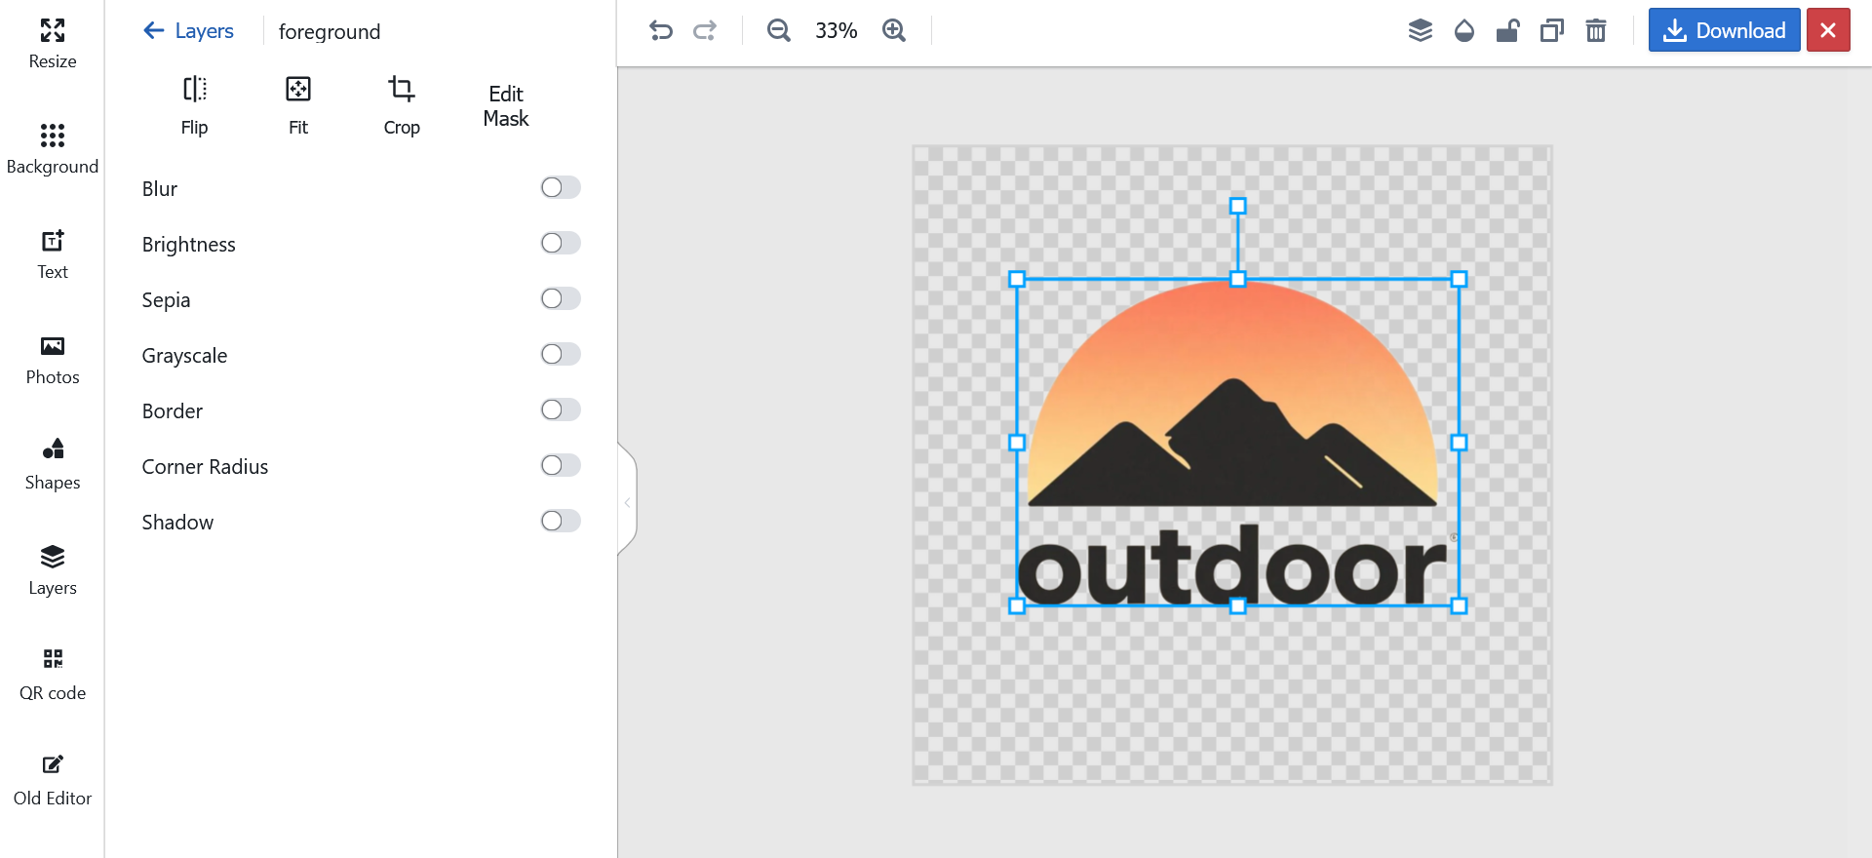Viewport: 1872px width, 858px height.
Task: Zoom in with the plus magnifier
Action: click(893, 31)
